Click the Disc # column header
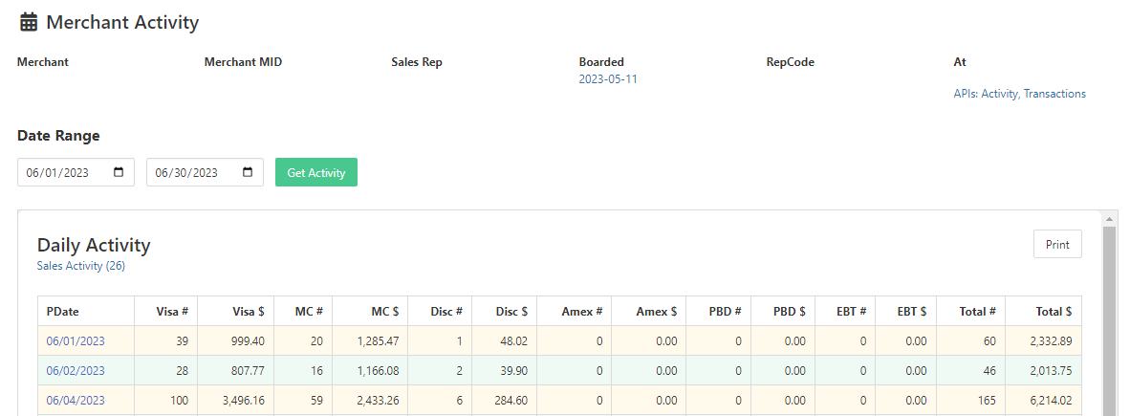Screen dimensions: 1130x416 [x=440, y=312]
